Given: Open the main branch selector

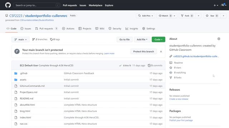Looking at the screenshot, I should [x=20, y=39].
